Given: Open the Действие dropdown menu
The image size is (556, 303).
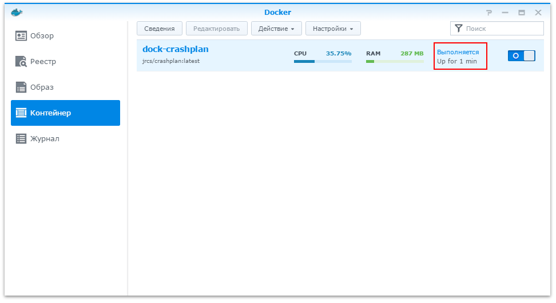Looking at the screenshot, I should click(x=276, y=29).
